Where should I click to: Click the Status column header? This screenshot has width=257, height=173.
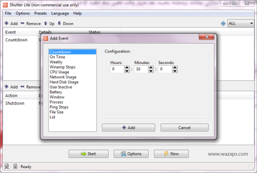tap(103, 32)
